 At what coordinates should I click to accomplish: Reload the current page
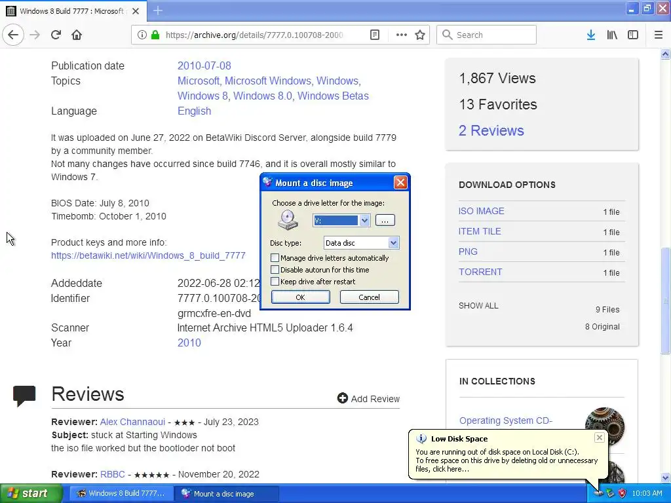(x=56, y=35)
